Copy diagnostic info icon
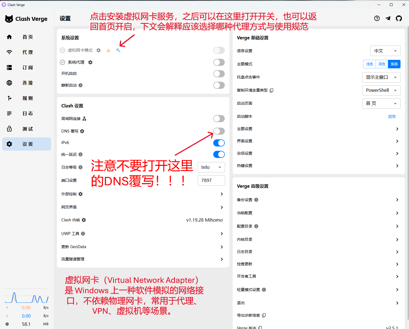This screenshot has width=409, height=329. tap(264, 315)
